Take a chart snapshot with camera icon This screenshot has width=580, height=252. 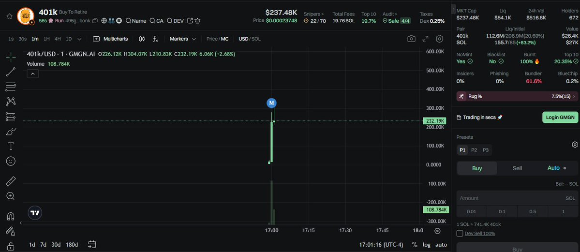(x=411, y=39)
